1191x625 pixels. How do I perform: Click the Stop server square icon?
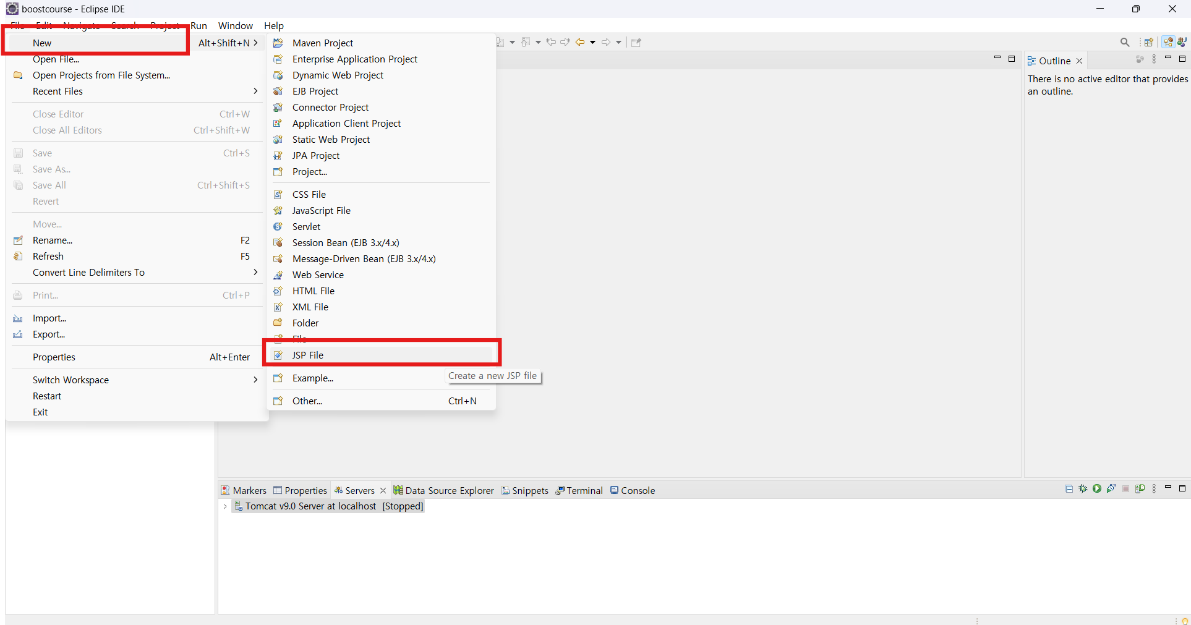[x=1125, y=489]
